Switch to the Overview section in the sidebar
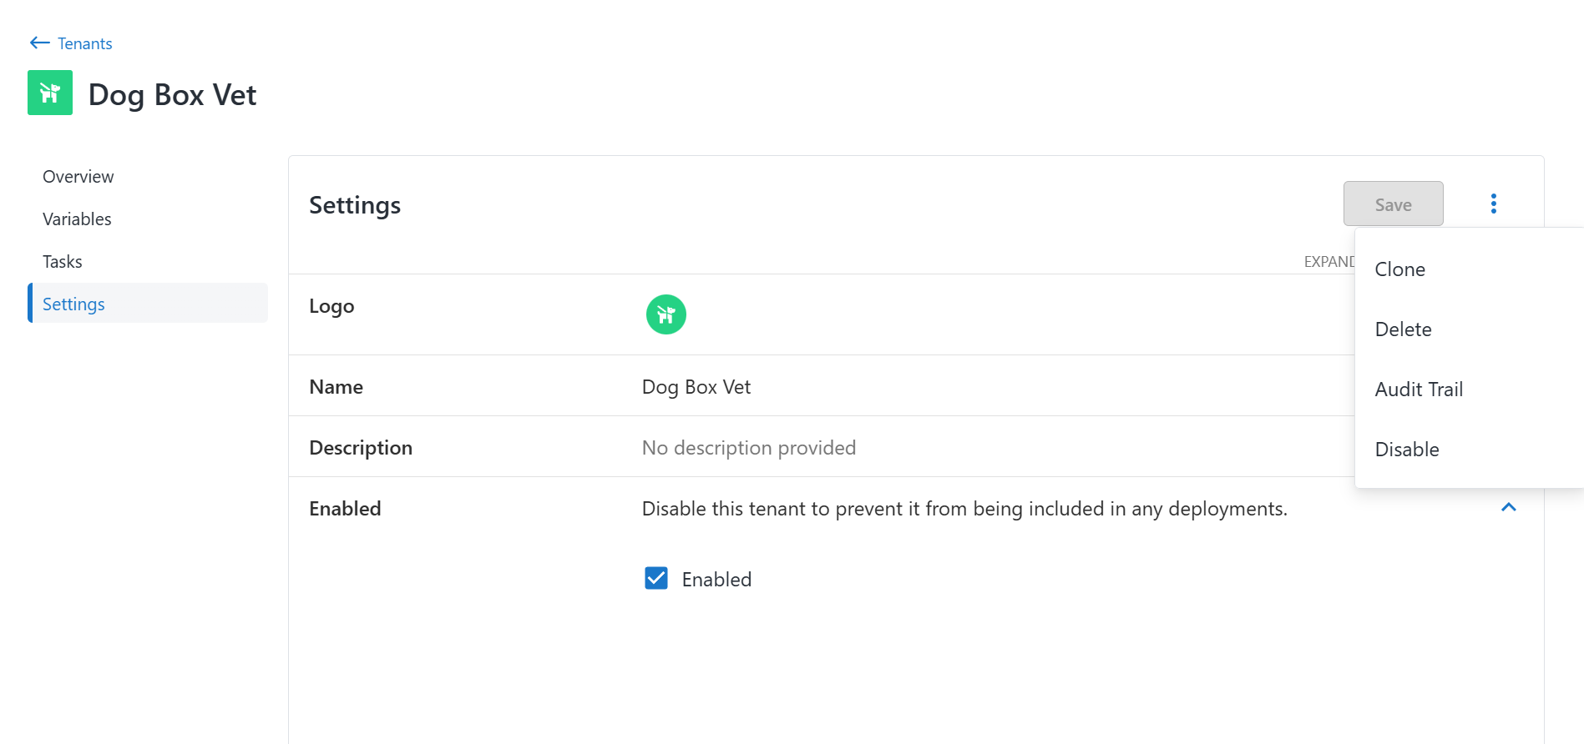The width and height of the screenshot is (1584, 744). [x=78, y=176]
